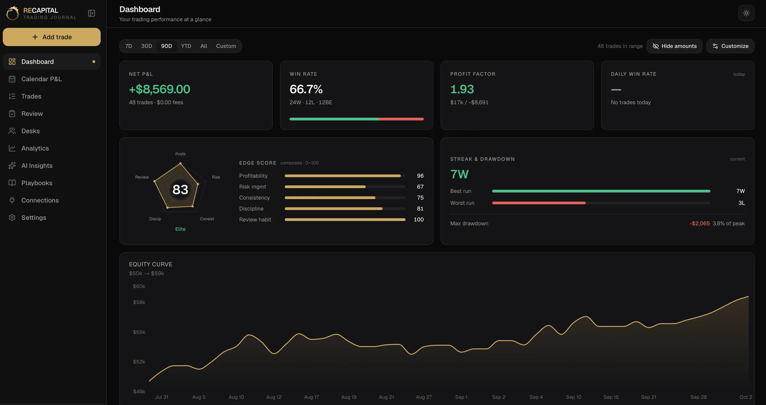Click the Net P&L value +$8,569.00
Screen dimensions: 766x405
pos(160,89)
